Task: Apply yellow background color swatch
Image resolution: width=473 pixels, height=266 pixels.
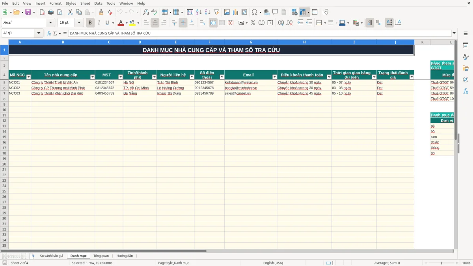Action: pyautogui.click(x=132, y=23)
